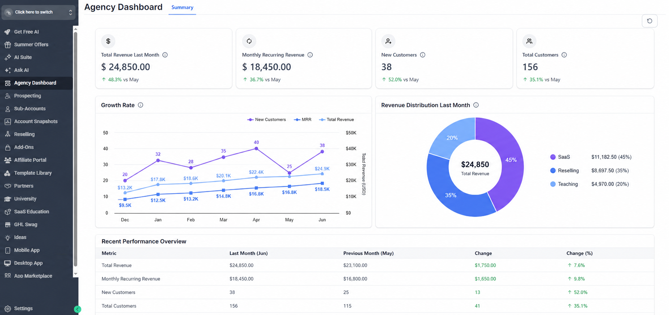669x315 pixels.
Task: Toggle Total Revenue series in chart legend
Action: (x=337, y=120)
